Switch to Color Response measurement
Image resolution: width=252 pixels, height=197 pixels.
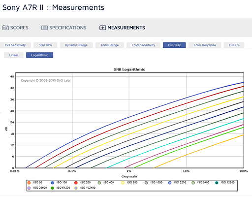(x=205, y=45)
